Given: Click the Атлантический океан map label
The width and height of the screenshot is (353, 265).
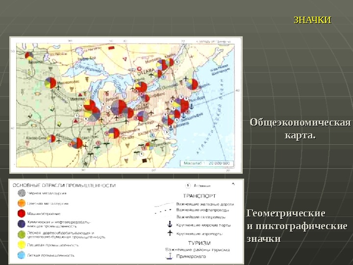Looking at the screenshot, I should click(211, 117).
